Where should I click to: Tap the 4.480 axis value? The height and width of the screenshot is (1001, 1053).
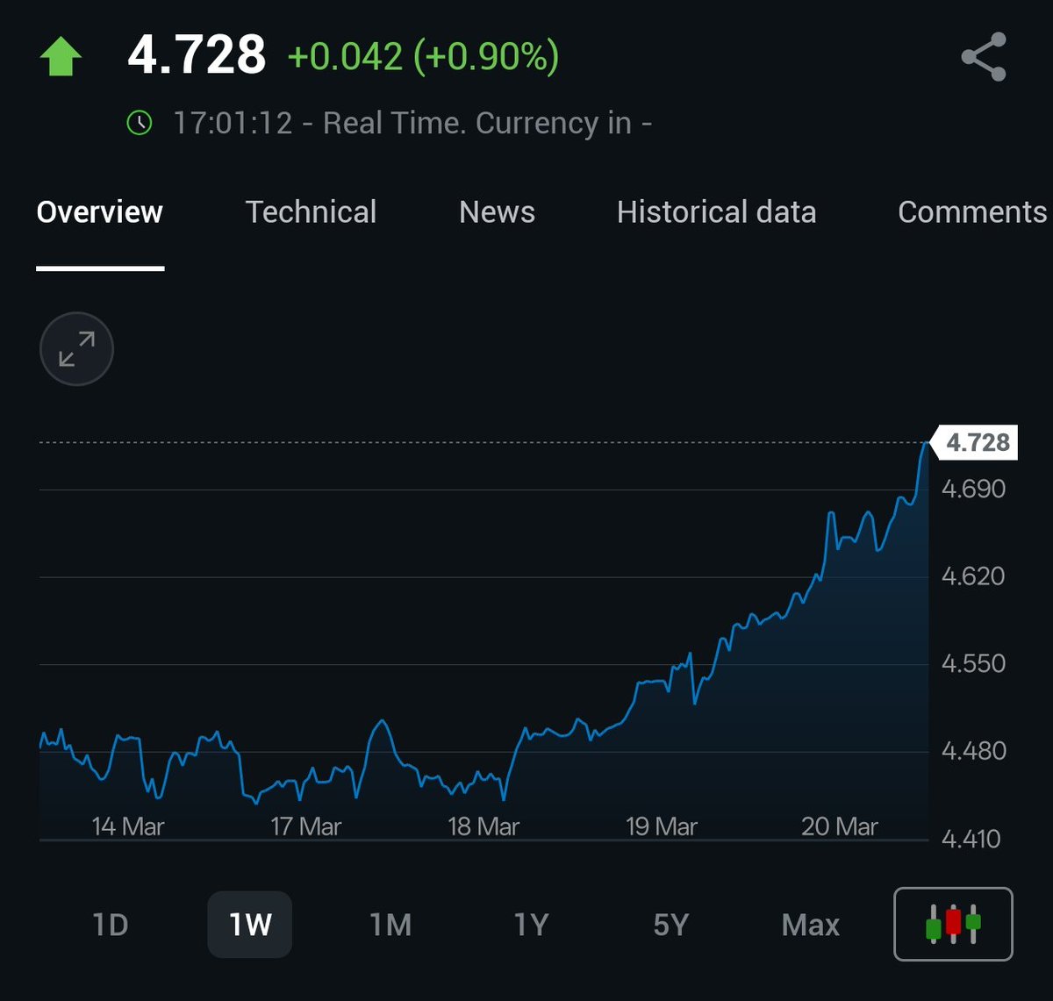tap(973, 751)
